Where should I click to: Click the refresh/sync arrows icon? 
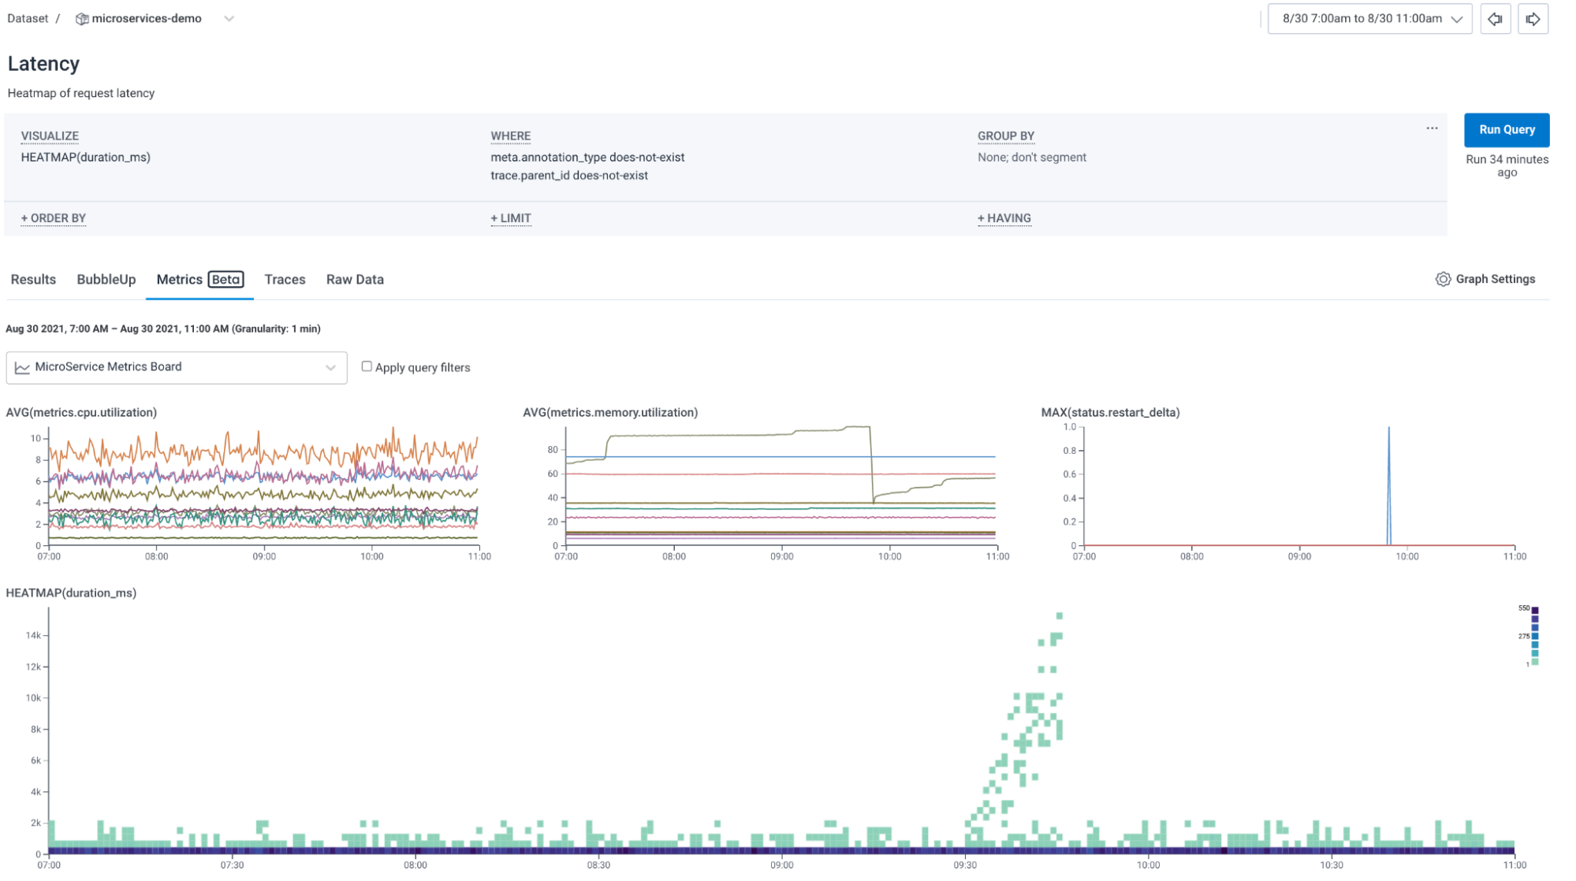click(x=1496, y=18)
